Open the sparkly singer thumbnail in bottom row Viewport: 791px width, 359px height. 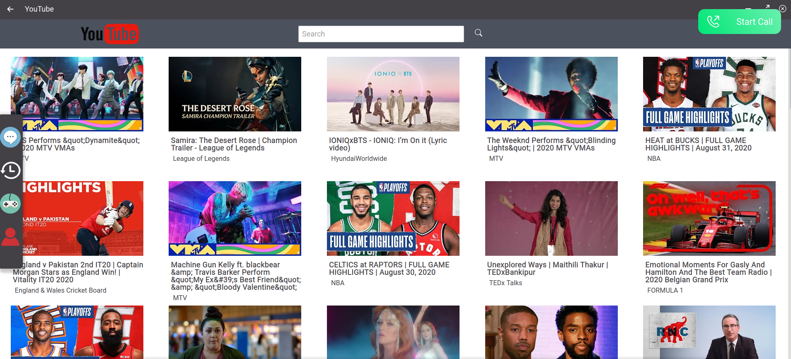tap(393, 332)
